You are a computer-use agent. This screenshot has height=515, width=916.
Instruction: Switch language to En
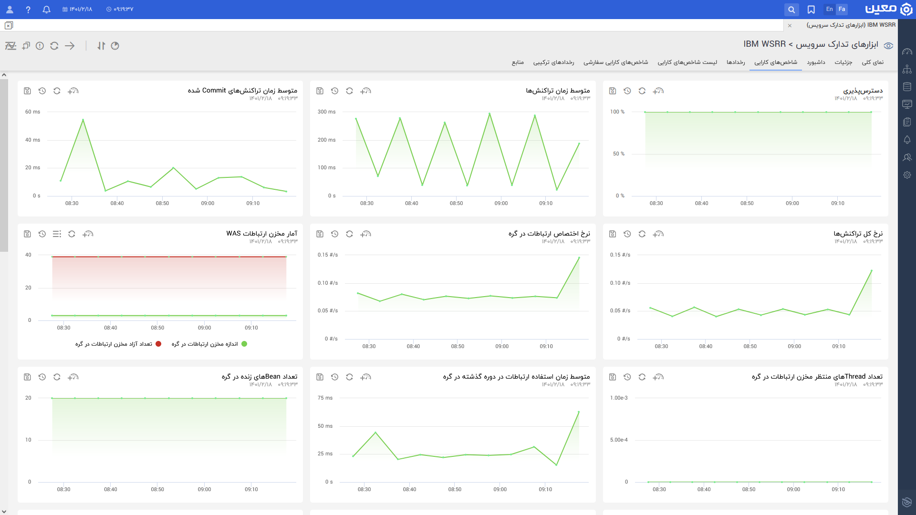[830, 9]
